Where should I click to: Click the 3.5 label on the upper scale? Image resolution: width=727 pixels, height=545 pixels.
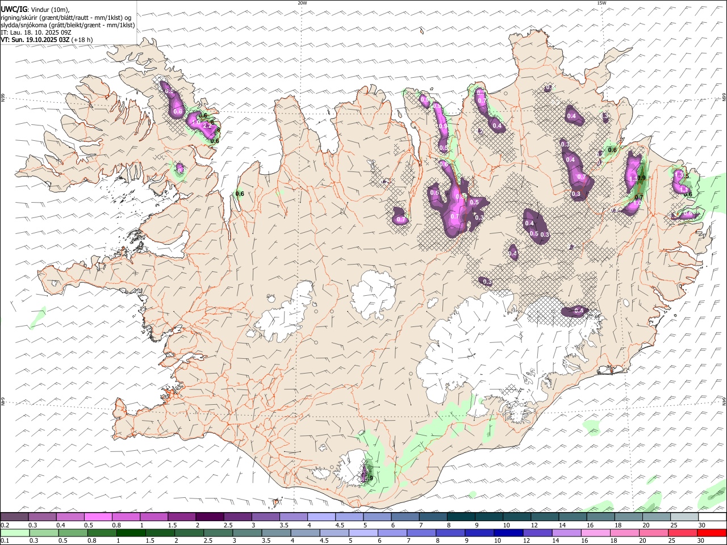pyautogui.click(x=284, y=525)
